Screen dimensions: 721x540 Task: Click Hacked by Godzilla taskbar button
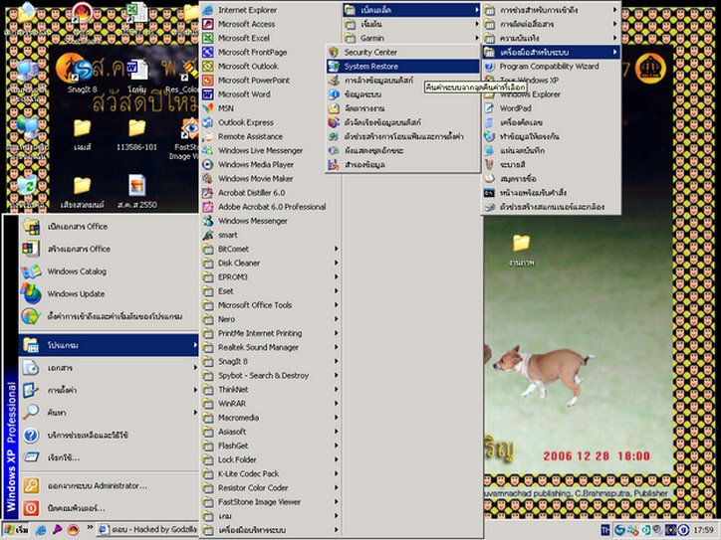[x=147, y=529]
